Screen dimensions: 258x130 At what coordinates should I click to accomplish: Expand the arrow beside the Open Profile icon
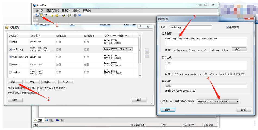[60, 15]
